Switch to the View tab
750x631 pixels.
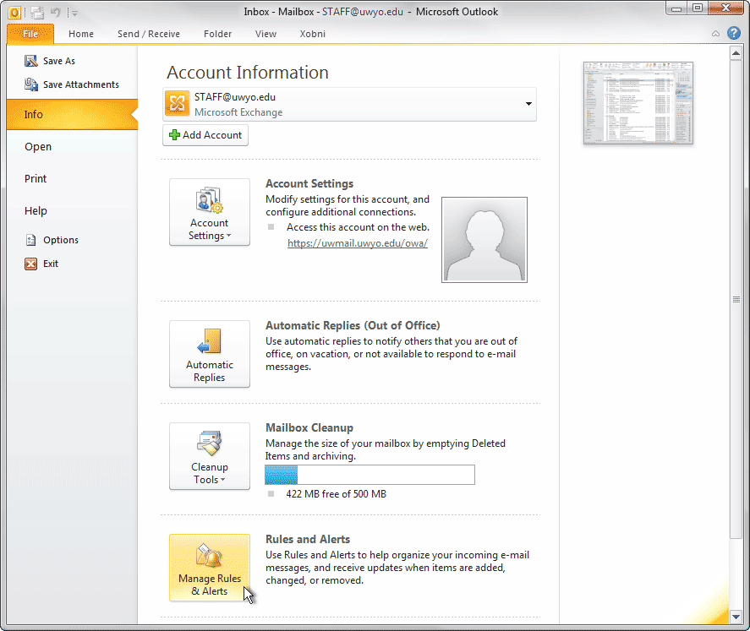tap(266, 34)
